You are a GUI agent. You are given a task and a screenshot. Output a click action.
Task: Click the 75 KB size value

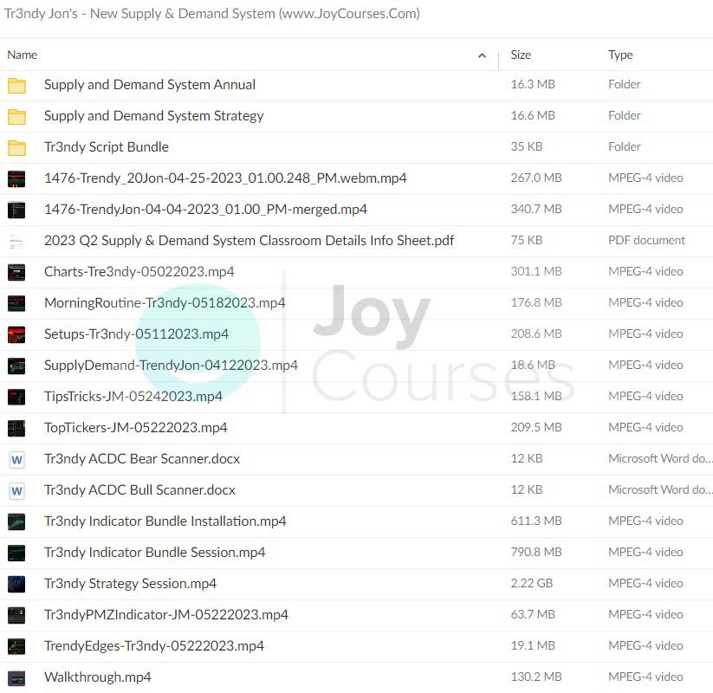[x=527, y=241]
